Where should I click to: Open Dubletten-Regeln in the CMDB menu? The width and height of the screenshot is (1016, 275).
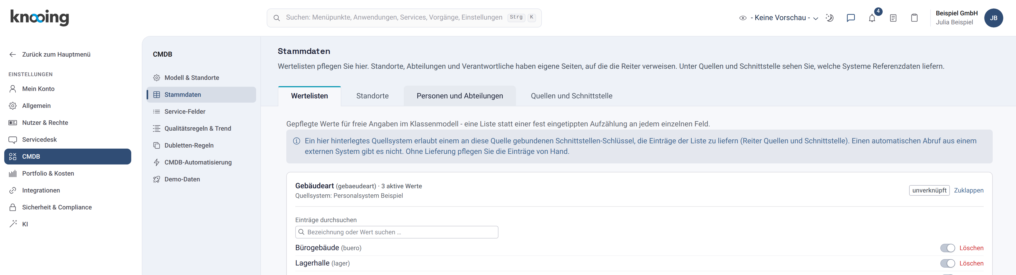click(202, 145)
